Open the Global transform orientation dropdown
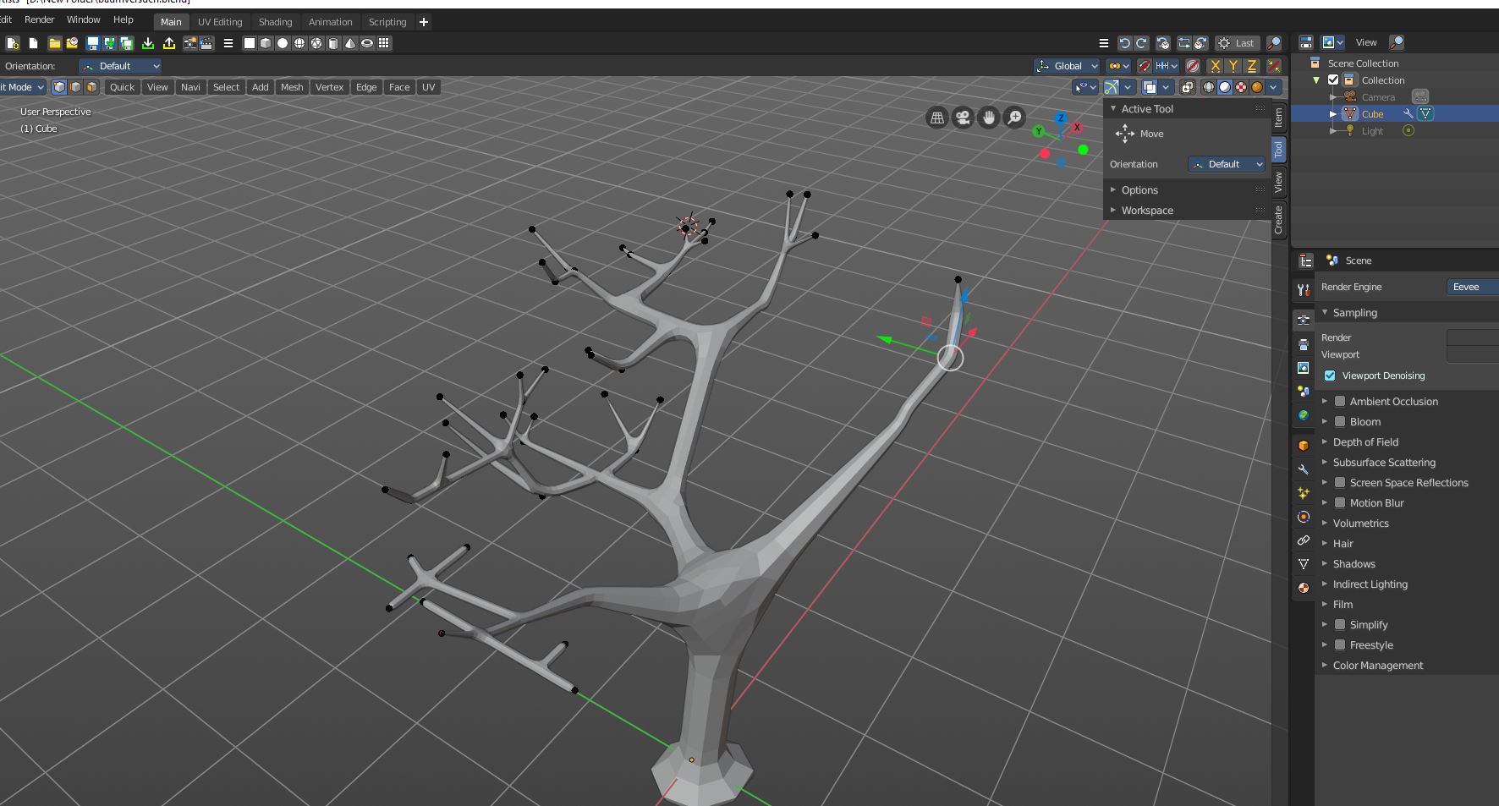The width and height of the screenshot is (1499, 806). pyautogui.click(x=1067, y=66)
